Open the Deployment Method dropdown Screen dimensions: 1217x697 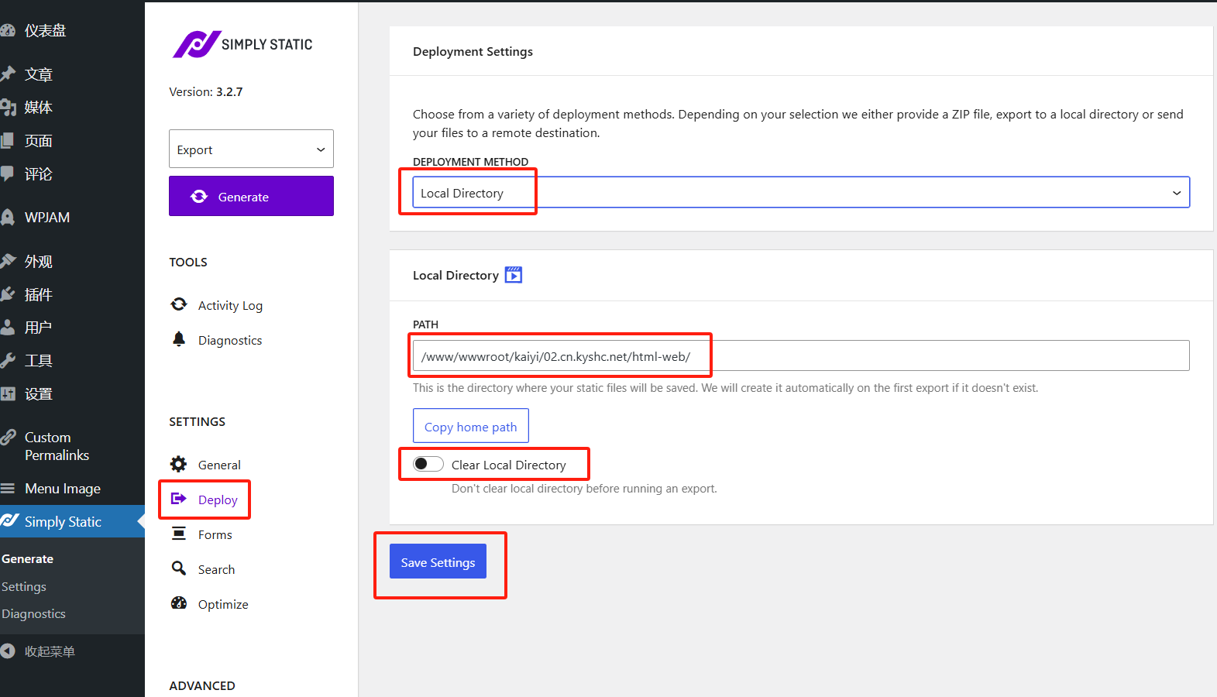click(x=801, y=193)
